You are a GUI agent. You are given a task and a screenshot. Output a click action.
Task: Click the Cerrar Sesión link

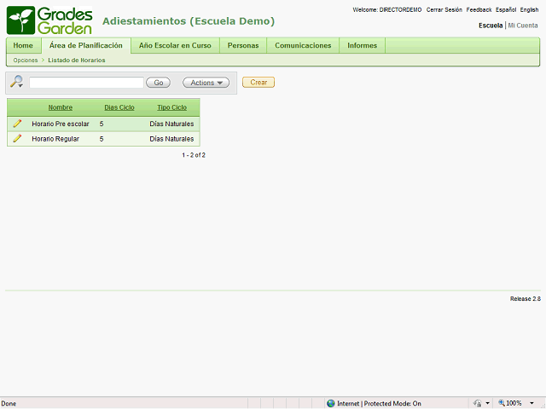(x=444, y=9)
